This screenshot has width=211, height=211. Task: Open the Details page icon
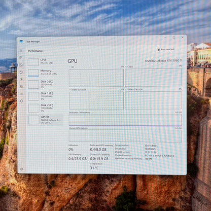[x=21, y=94]
